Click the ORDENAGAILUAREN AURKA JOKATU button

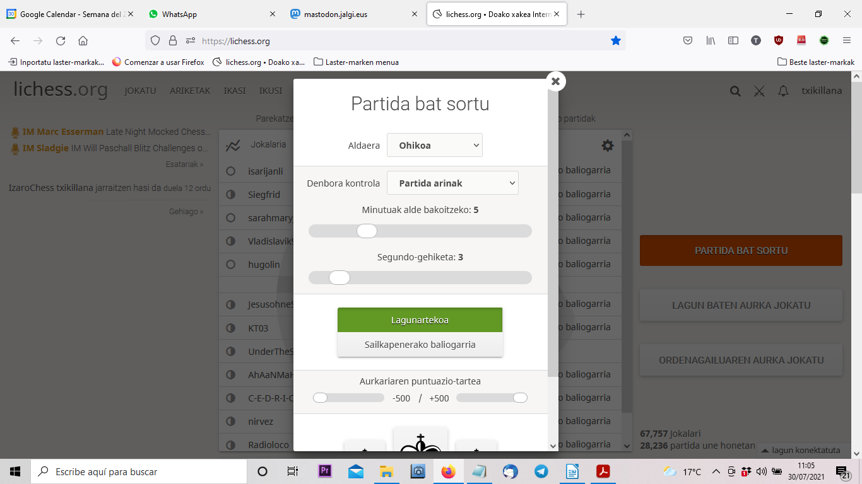point(741,360)
